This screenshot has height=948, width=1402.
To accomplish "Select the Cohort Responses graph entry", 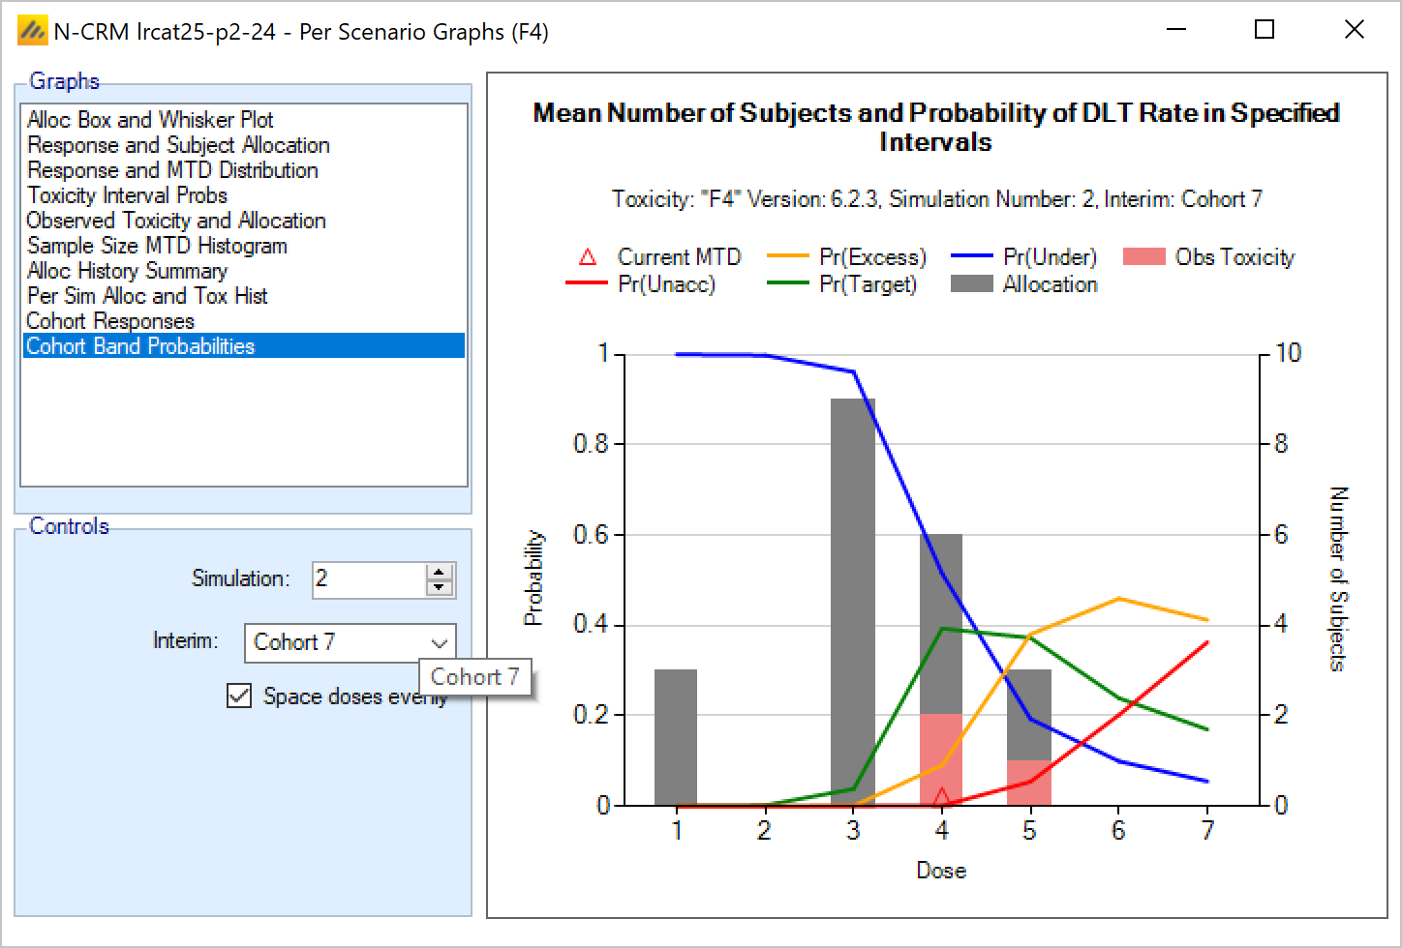I will point(110,321).
